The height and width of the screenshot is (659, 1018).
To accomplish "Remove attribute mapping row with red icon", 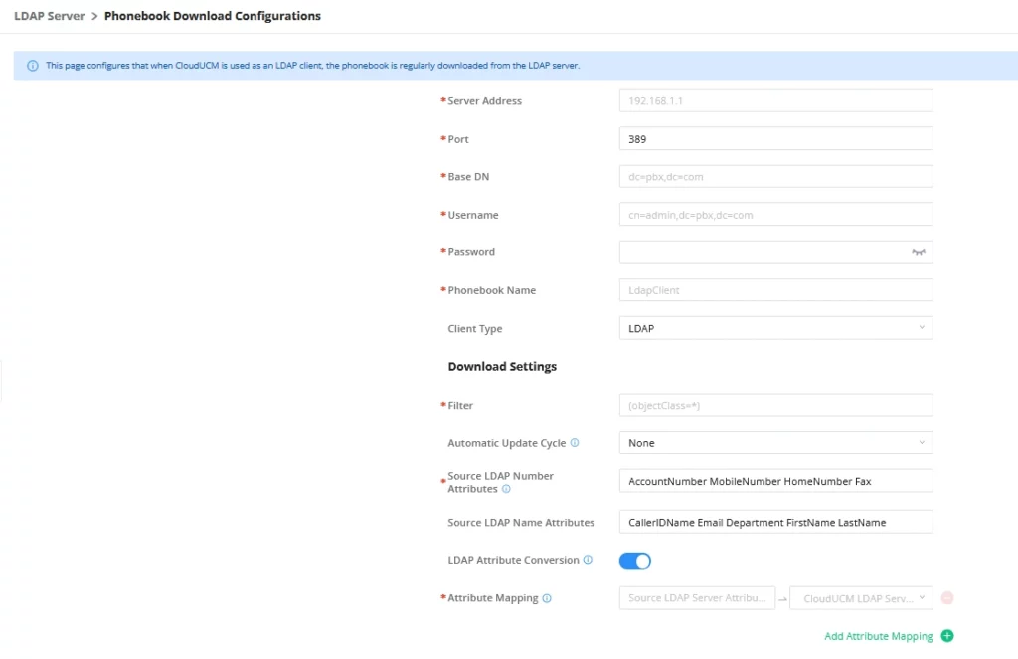I will (x=947, y=598).
